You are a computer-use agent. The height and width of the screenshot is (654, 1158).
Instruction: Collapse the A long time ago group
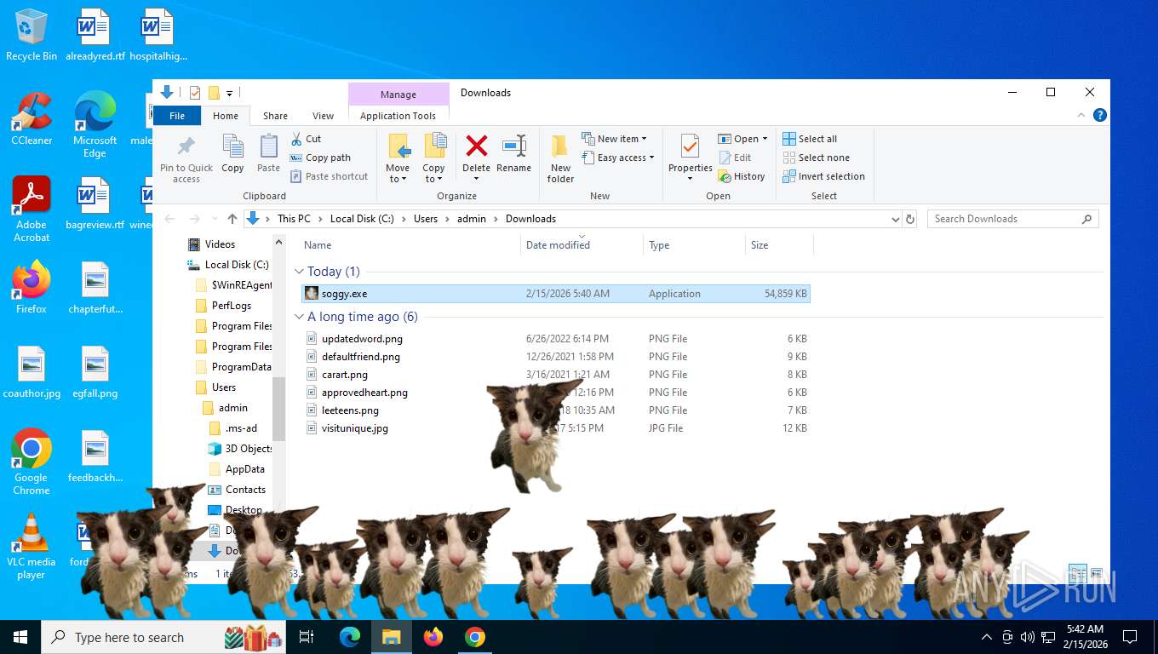click(299, 317)
